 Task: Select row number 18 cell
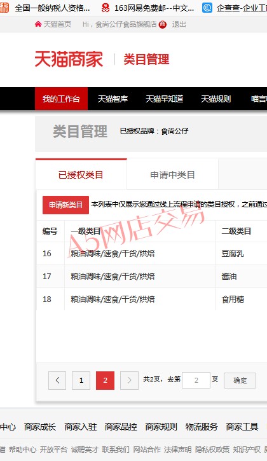click(x=47, y=299)
